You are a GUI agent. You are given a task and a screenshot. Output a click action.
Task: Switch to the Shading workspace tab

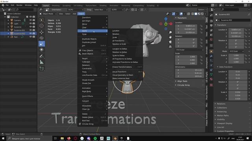tap(103, 5)
